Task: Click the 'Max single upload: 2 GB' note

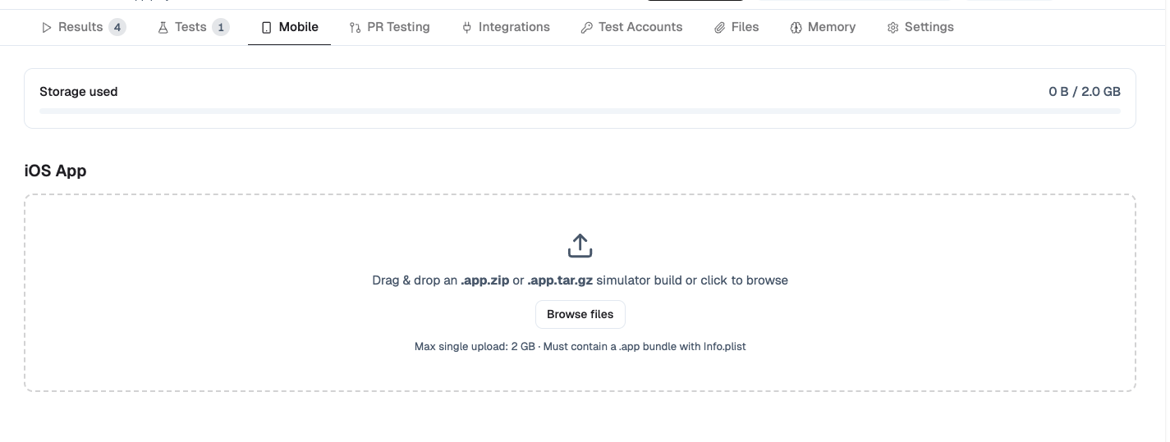Action: (x=580, y=347)
